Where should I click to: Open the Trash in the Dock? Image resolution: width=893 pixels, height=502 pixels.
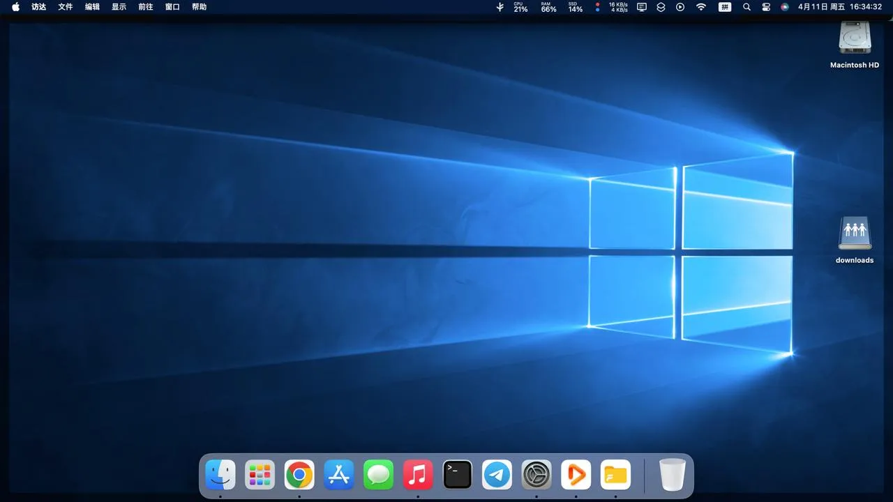click(673, 475)
